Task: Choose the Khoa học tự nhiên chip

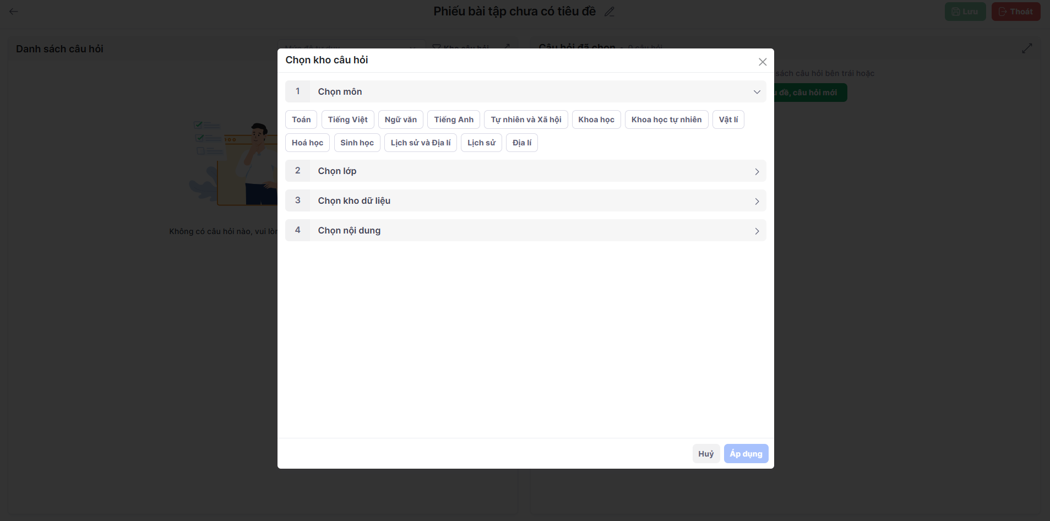Action: 666,120
